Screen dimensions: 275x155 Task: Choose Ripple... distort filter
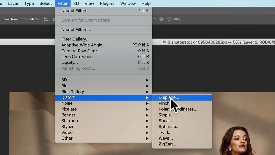click(182, 115)
